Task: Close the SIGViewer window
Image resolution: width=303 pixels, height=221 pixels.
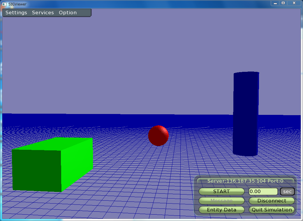Action: 294,3
